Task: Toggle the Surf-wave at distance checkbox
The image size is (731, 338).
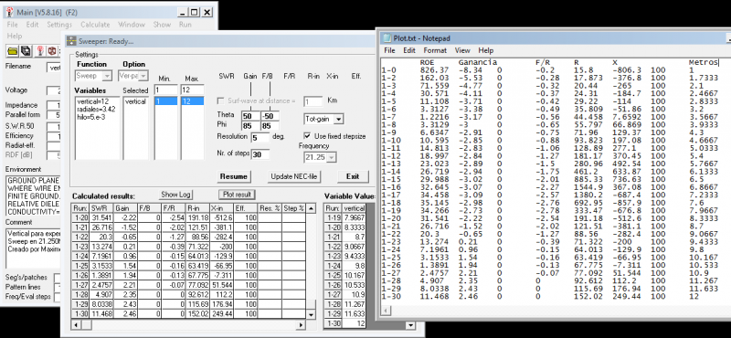Action: (x=221, y=101)
